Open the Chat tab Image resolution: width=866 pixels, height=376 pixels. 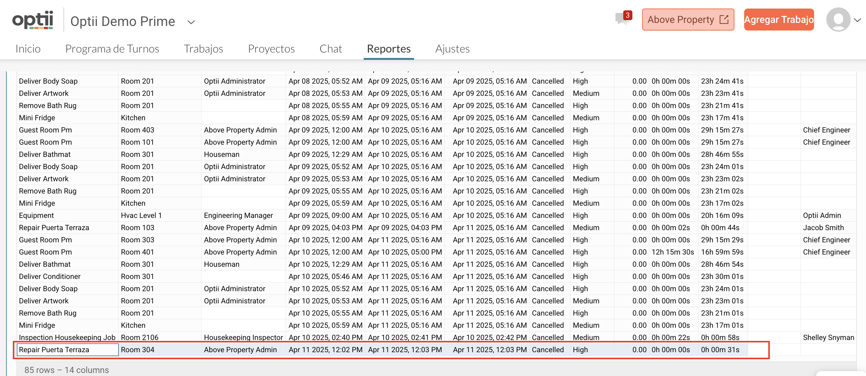click(x=330, y=49)
